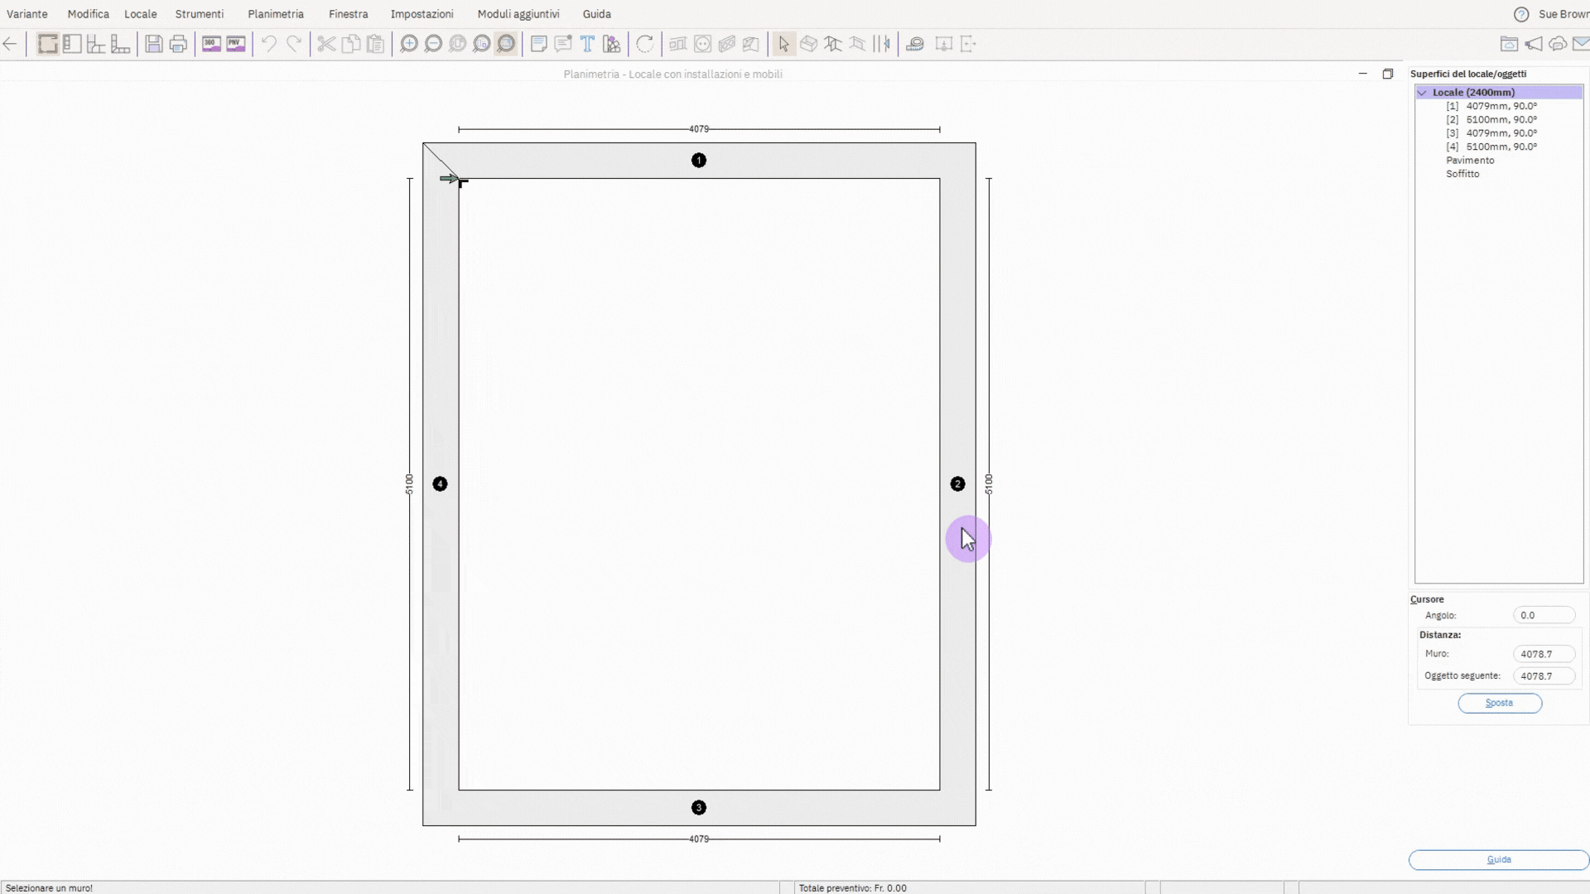Toggle the zoom fit view button
1590x894 pixels.
[x=506, y=44]
